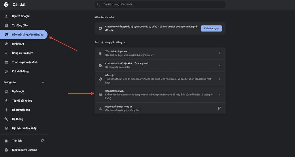This screenshot has height=157, width=295.
Task: Click the accessibility icon for Hỗ trợ tiếp cận
Action: point(6,110)
